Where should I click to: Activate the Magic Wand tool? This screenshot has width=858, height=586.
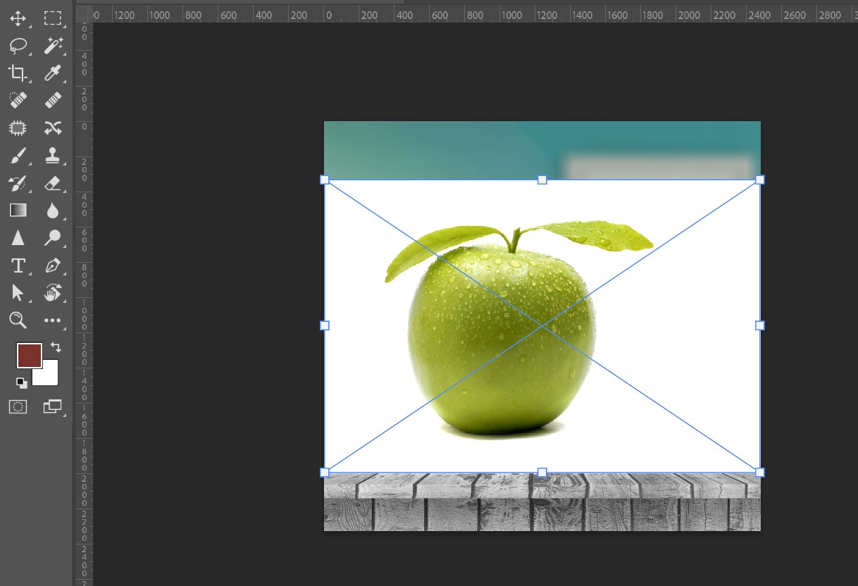click(53, 46)
